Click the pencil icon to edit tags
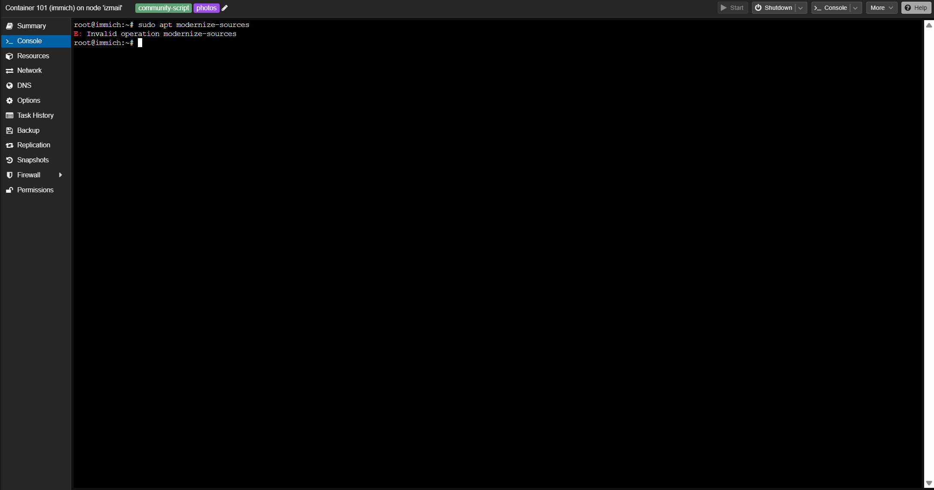Screen dimensions: 934x490 tap(224, 8)
